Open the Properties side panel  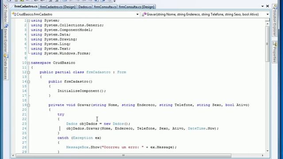tap(275, 52)
